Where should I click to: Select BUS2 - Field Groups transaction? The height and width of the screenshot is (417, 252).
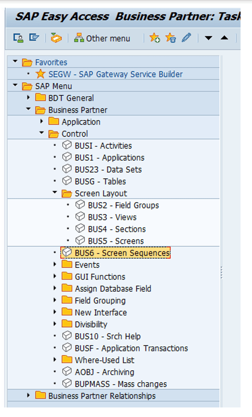123,205
